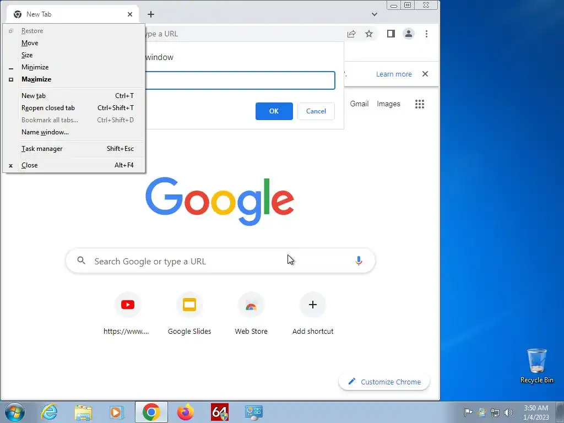Open a new tab with plus button

click(x=151, y=14)
